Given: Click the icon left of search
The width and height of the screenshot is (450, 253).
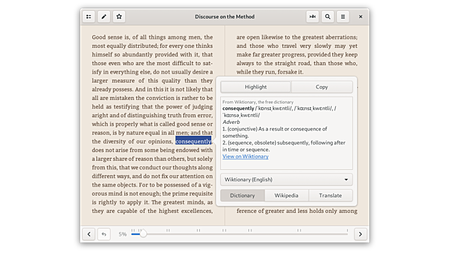Looking at the screenshot, I should 312,17.
